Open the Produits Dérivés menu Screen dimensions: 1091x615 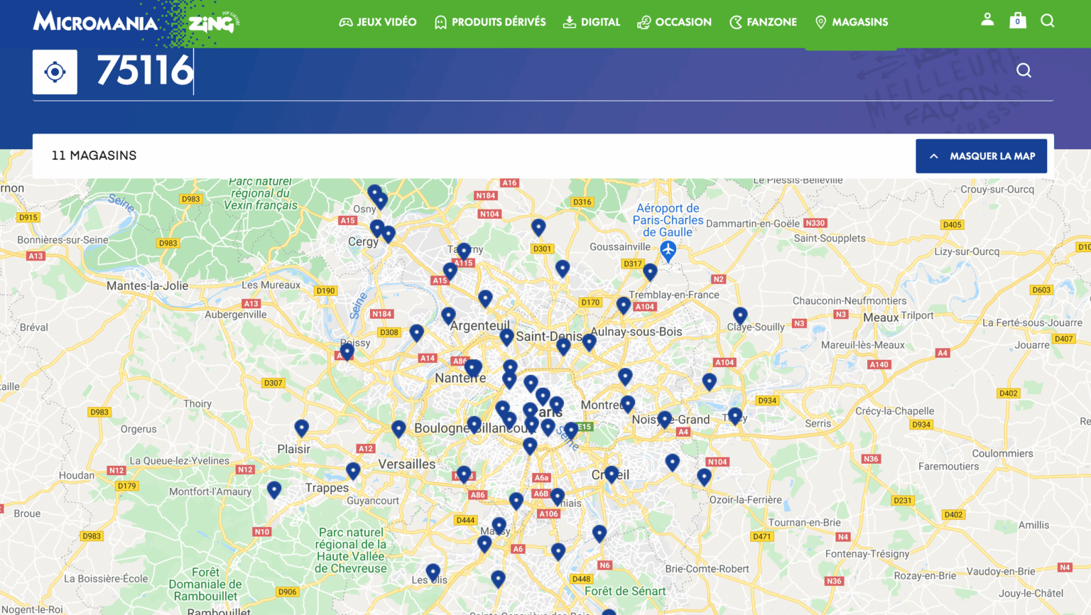pos(490,22)
